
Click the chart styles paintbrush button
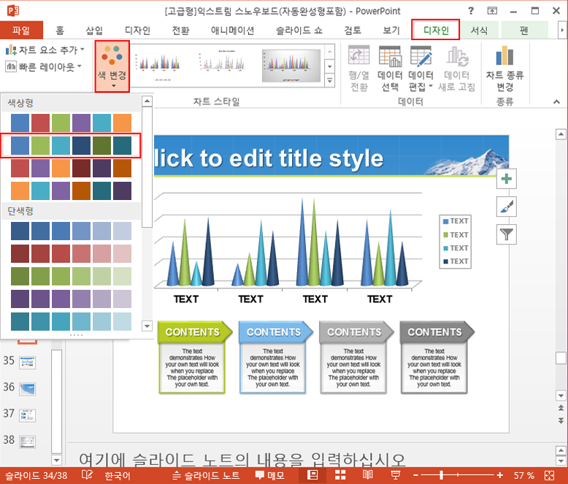(507, 207)
